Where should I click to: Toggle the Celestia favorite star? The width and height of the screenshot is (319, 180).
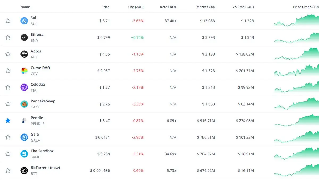[8, 87]
